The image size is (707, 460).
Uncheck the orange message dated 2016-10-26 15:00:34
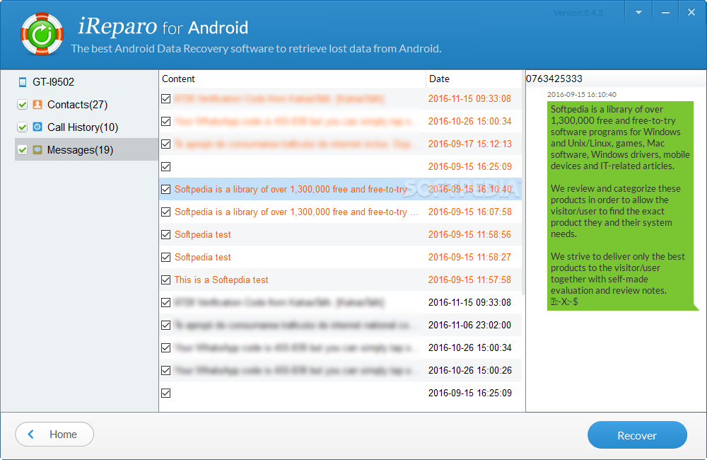166,121
